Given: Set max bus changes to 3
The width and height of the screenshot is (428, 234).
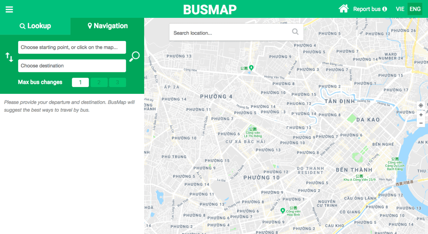Looking at the screenshot, I should pos(117,82).
